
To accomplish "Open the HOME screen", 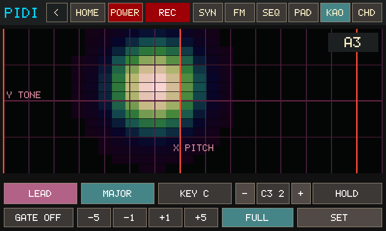I will pos(88,13).
